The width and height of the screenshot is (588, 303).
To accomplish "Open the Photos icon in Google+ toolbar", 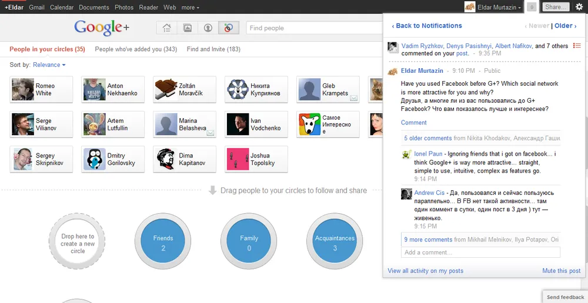I will 187,28.
